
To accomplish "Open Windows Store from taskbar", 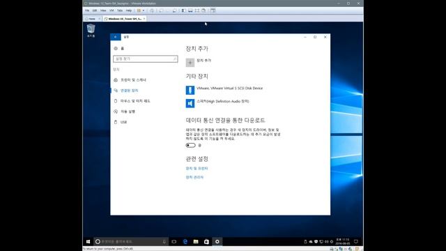I will click(x=206, y=242).
